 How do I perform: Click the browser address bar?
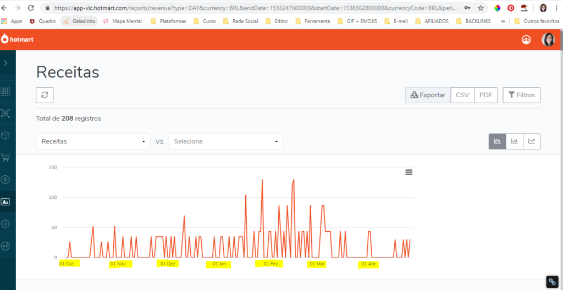[x=253, y=8]
